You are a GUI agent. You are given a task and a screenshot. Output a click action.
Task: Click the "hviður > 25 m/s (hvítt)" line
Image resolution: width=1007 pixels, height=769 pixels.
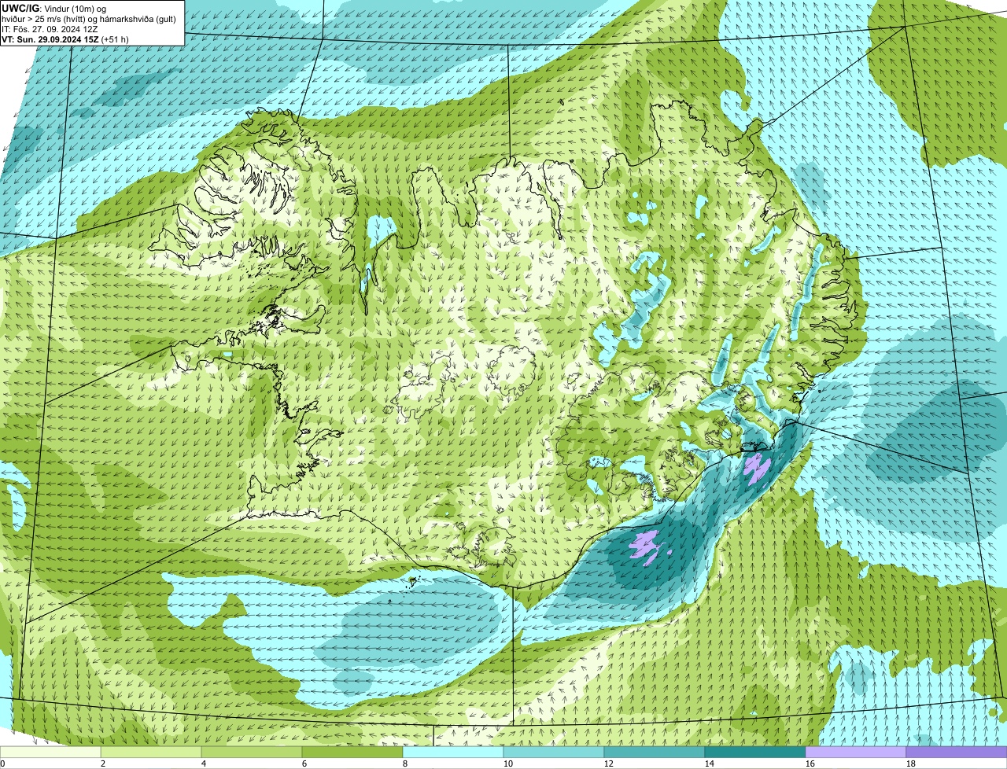tap(45, 19)
